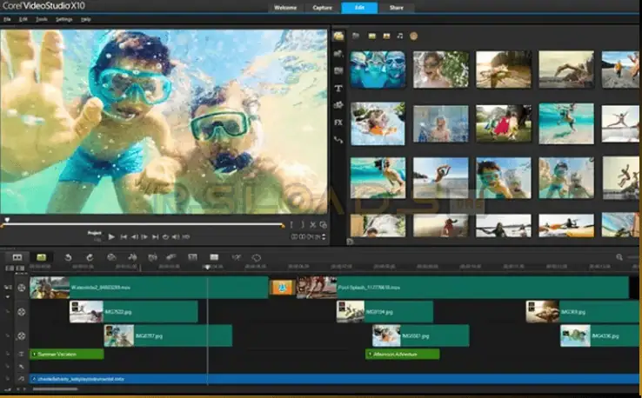642x398 pixels.
Task: Undo the last action
Action: tap(68, 257)
